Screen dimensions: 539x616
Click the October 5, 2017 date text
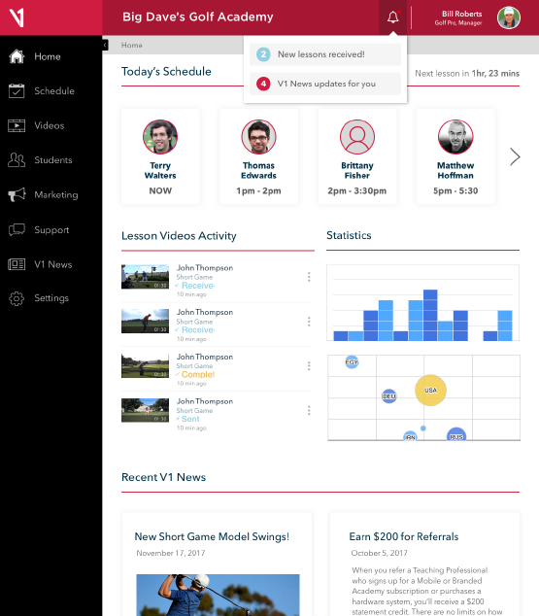379,553
